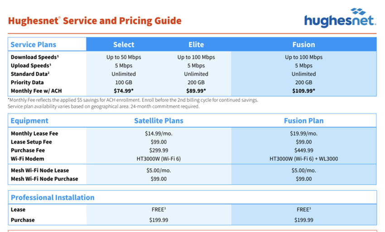This screenshot has width=385, height=232.
Task: Select the Service Plans header cell
Action: tap(34, 45)
